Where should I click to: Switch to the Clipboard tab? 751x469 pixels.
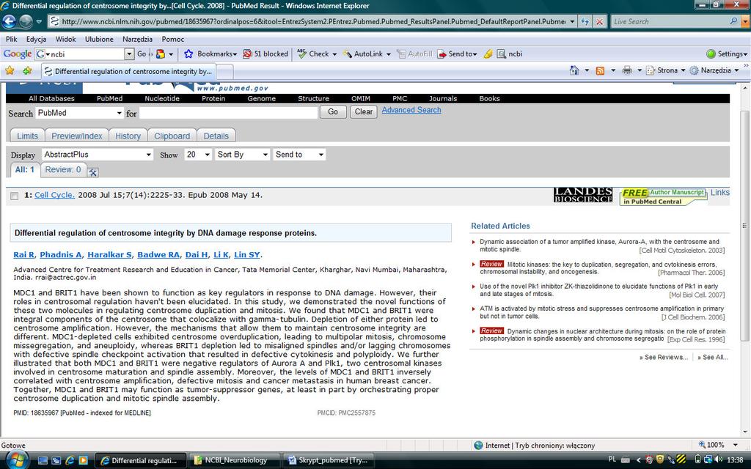(172, 136)
